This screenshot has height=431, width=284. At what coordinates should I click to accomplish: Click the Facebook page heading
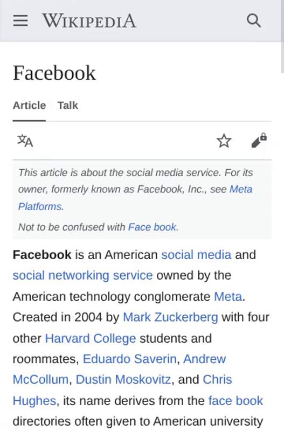pyautogui.click(x=54, y=73)
